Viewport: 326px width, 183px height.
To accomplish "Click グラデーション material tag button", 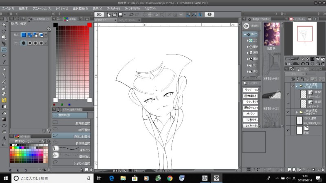I will point(251,90).
